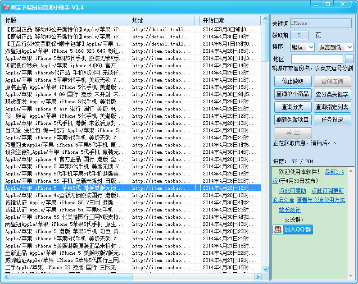The height and width of the screenshot is (284, 358).
Task: Click the 地区 region input field
Action: click(317, 59)
